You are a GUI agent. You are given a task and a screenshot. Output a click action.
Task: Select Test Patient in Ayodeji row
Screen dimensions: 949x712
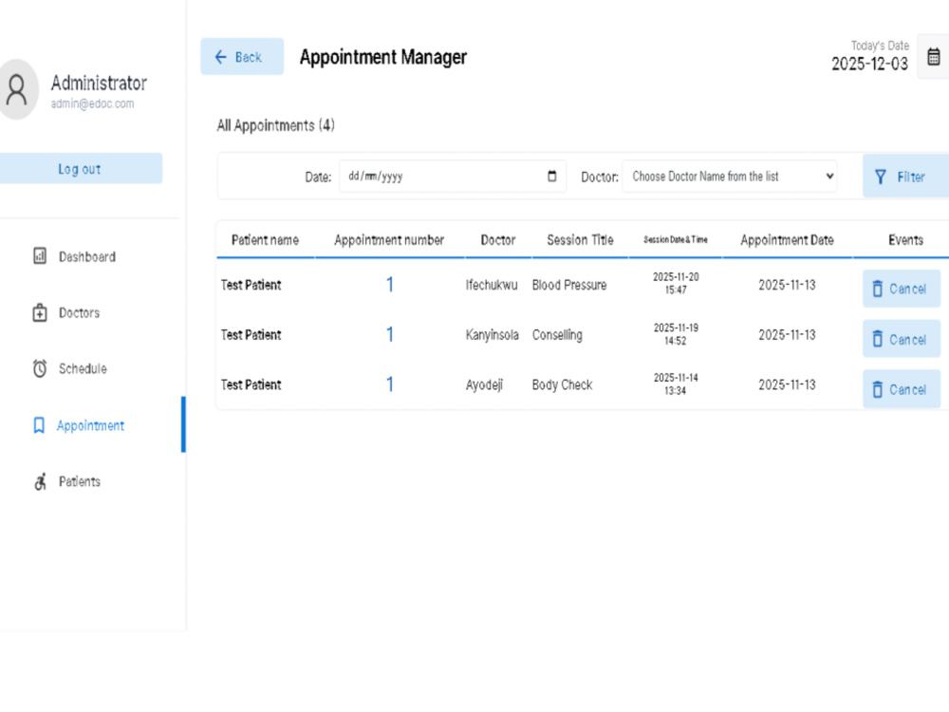[x=251, y=384]
